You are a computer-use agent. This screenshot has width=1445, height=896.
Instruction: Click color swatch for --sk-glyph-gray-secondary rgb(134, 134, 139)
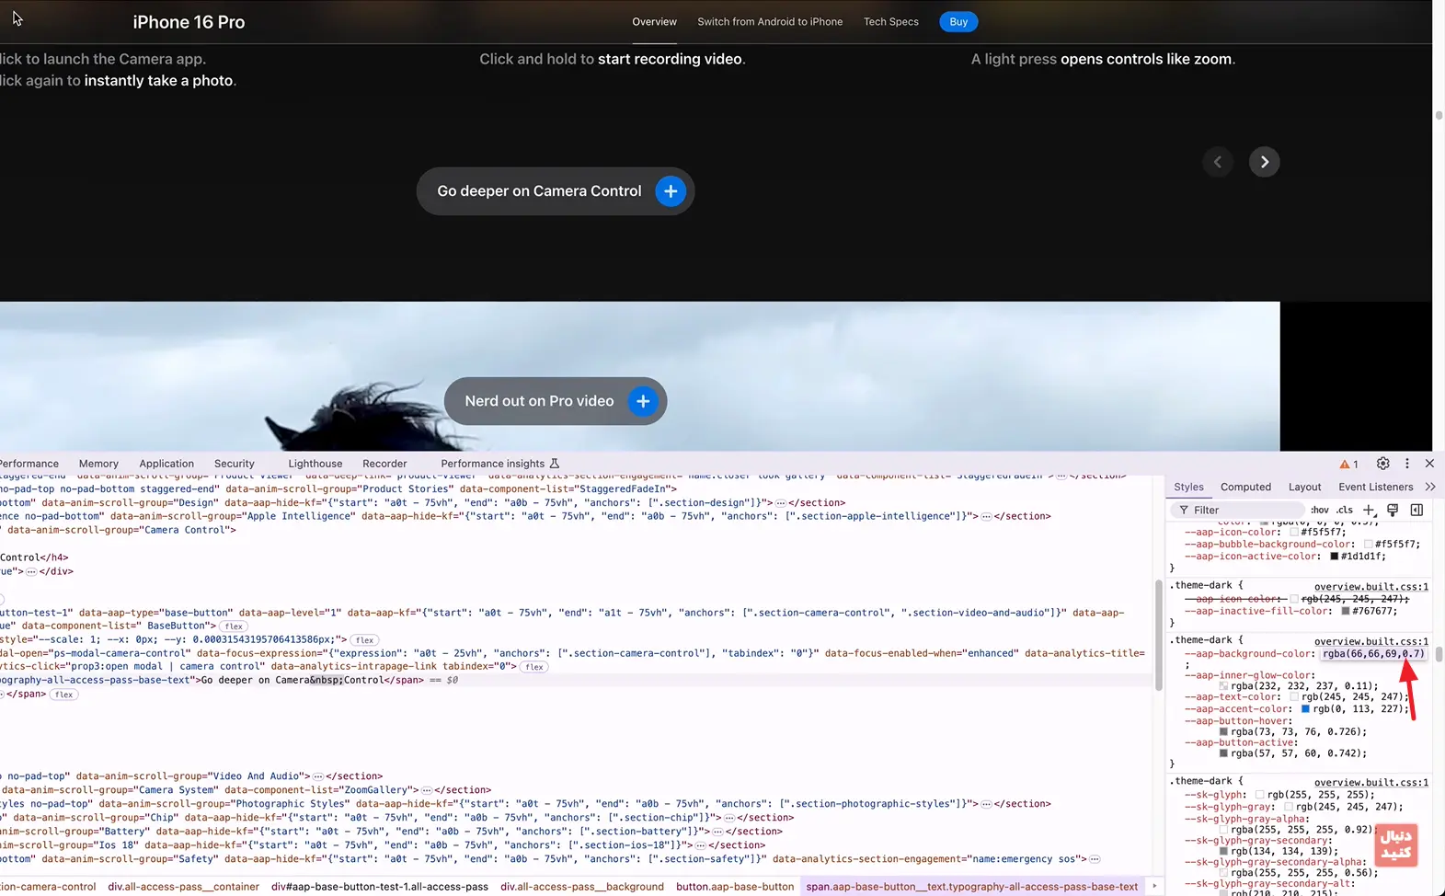1223,852
